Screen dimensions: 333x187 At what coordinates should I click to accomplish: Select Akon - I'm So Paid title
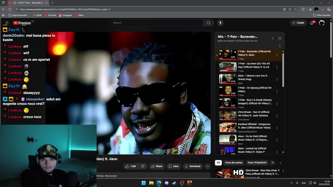click(253, 138)
